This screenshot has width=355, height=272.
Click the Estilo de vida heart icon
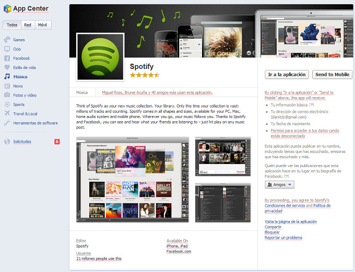(x=7, y=67)
